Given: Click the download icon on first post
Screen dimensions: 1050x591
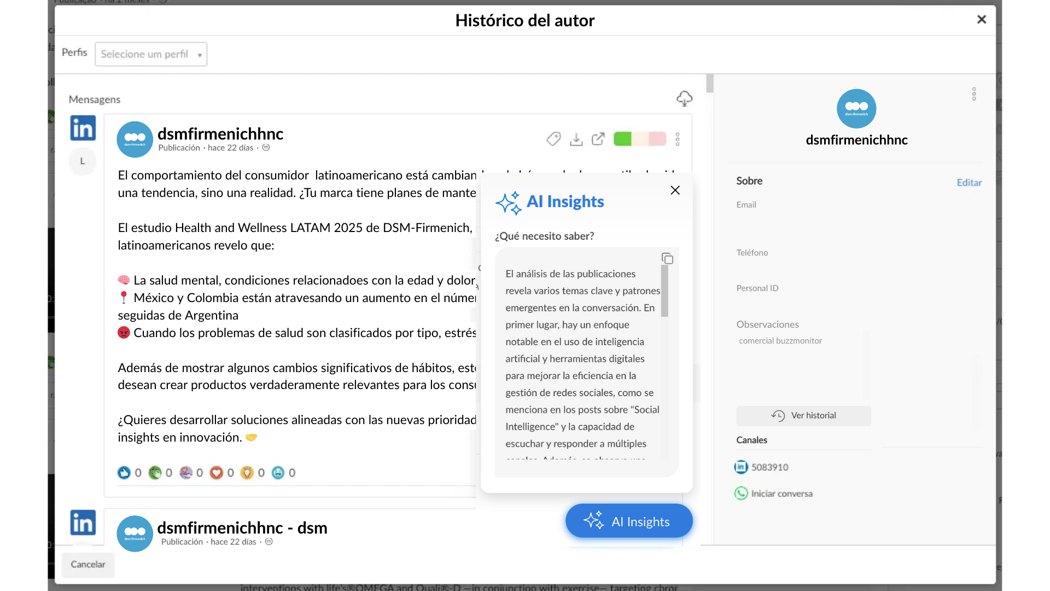Looking at the screenshot, I should tap(576, 139).
